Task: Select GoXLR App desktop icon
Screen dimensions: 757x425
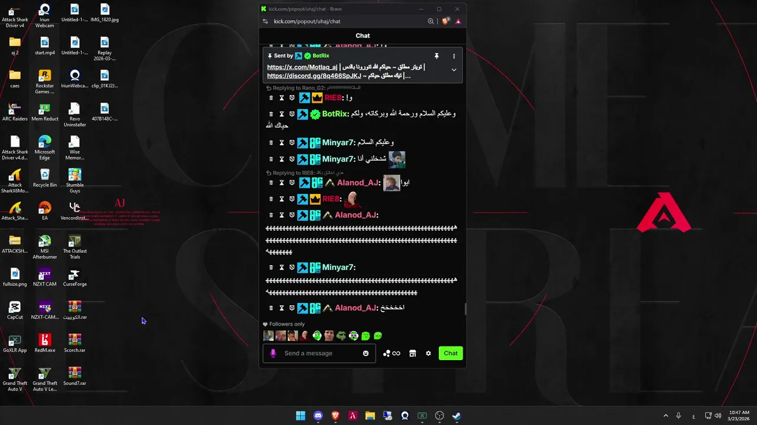Action: pyautogui.click(x=15, y=344)
